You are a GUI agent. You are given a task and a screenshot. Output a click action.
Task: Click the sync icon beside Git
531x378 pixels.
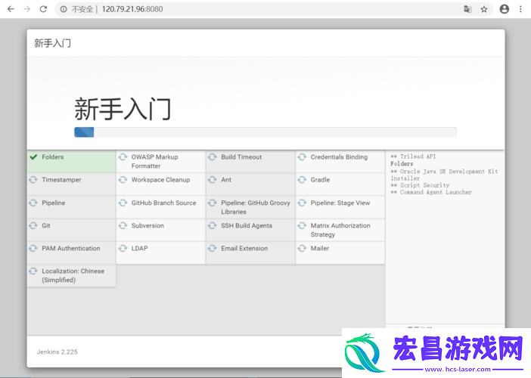[33, 225]
